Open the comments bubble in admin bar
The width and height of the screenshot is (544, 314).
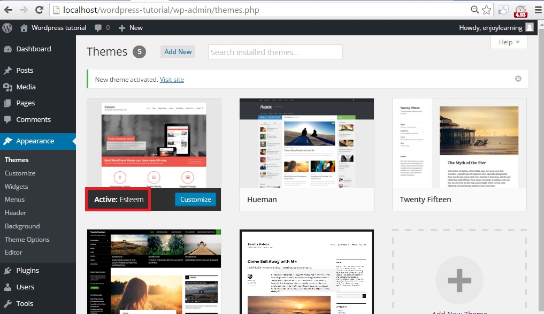tap(98, 28)
